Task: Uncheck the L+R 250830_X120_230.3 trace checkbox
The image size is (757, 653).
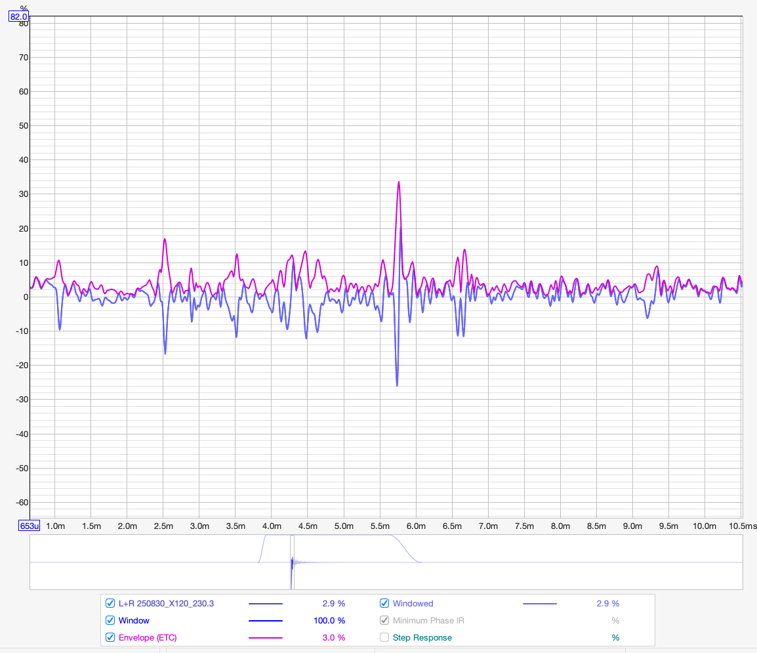Action: point(110,603)
